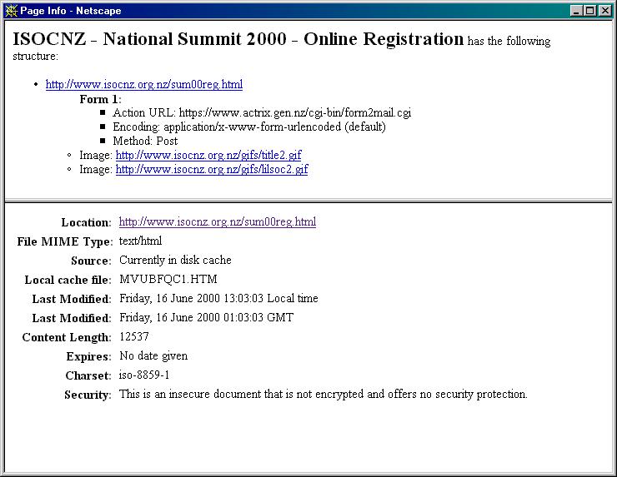This screenshot has height=477, width=617.
Task: Minimize the Page Info window
Action: [576, 10]
